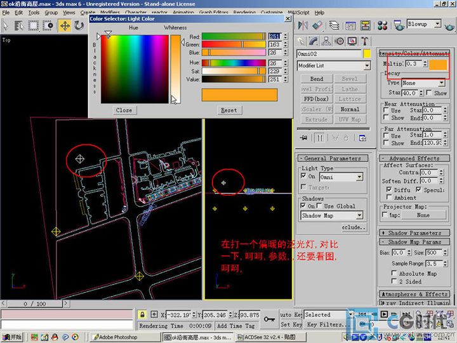Click Reset in Color Selector
The image size is (457, 343).
(228, 110)
